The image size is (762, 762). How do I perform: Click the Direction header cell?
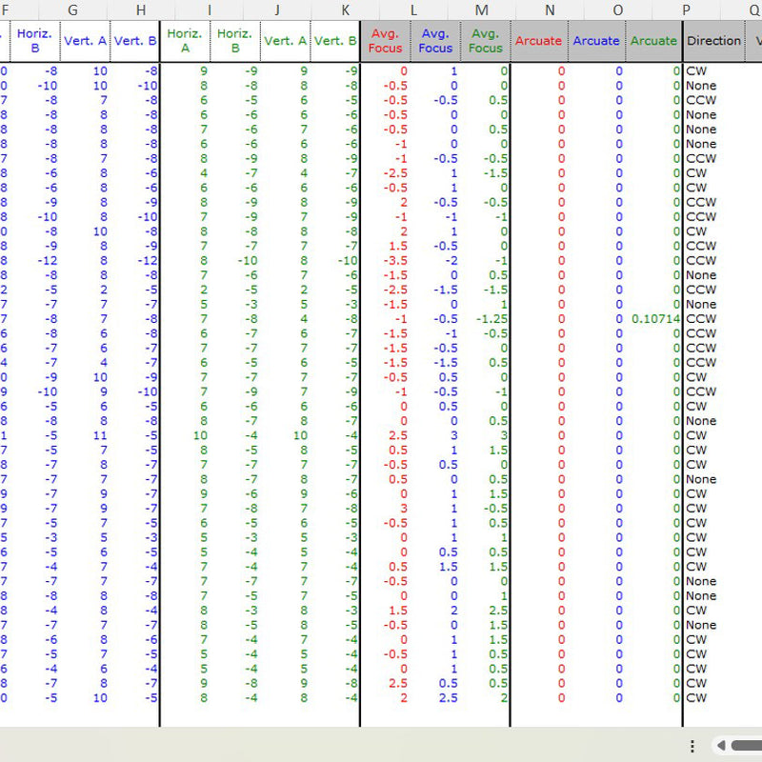click(713, 41)
